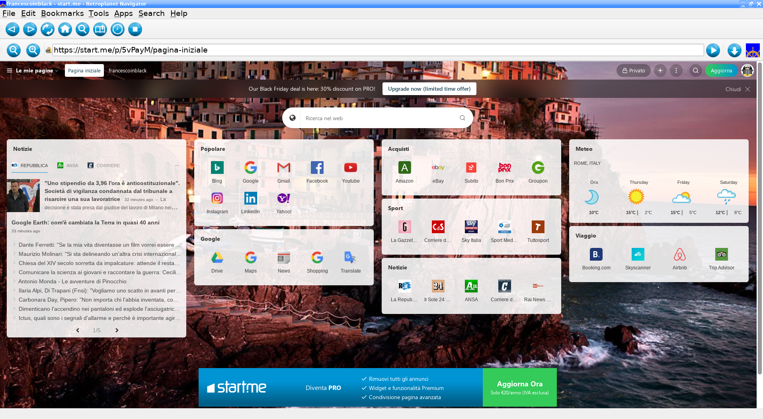The width and height of the screenshot is (763, 419).
Task: Select the CORRIERE news feed tab
Action: 104,166
